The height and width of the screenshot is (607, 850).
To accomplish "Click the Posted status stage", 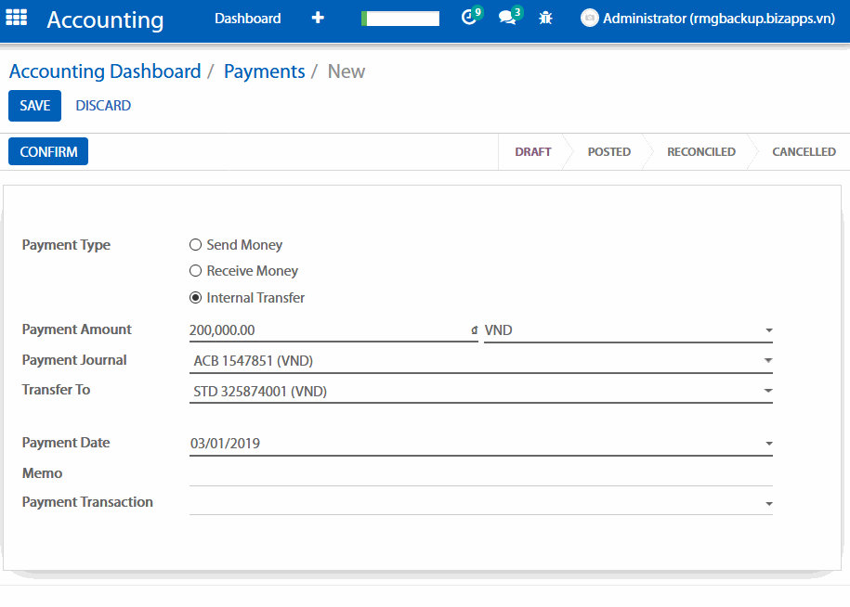I will 608,152.
